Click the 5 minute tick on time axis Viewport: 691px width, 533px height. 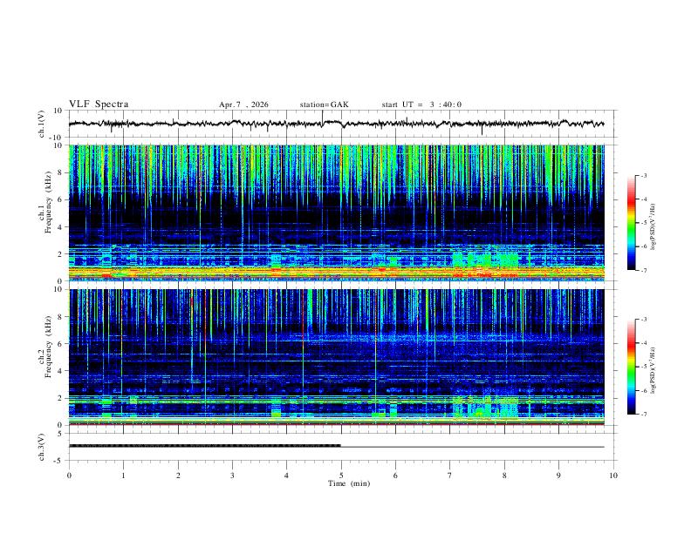tap(341, 476)
